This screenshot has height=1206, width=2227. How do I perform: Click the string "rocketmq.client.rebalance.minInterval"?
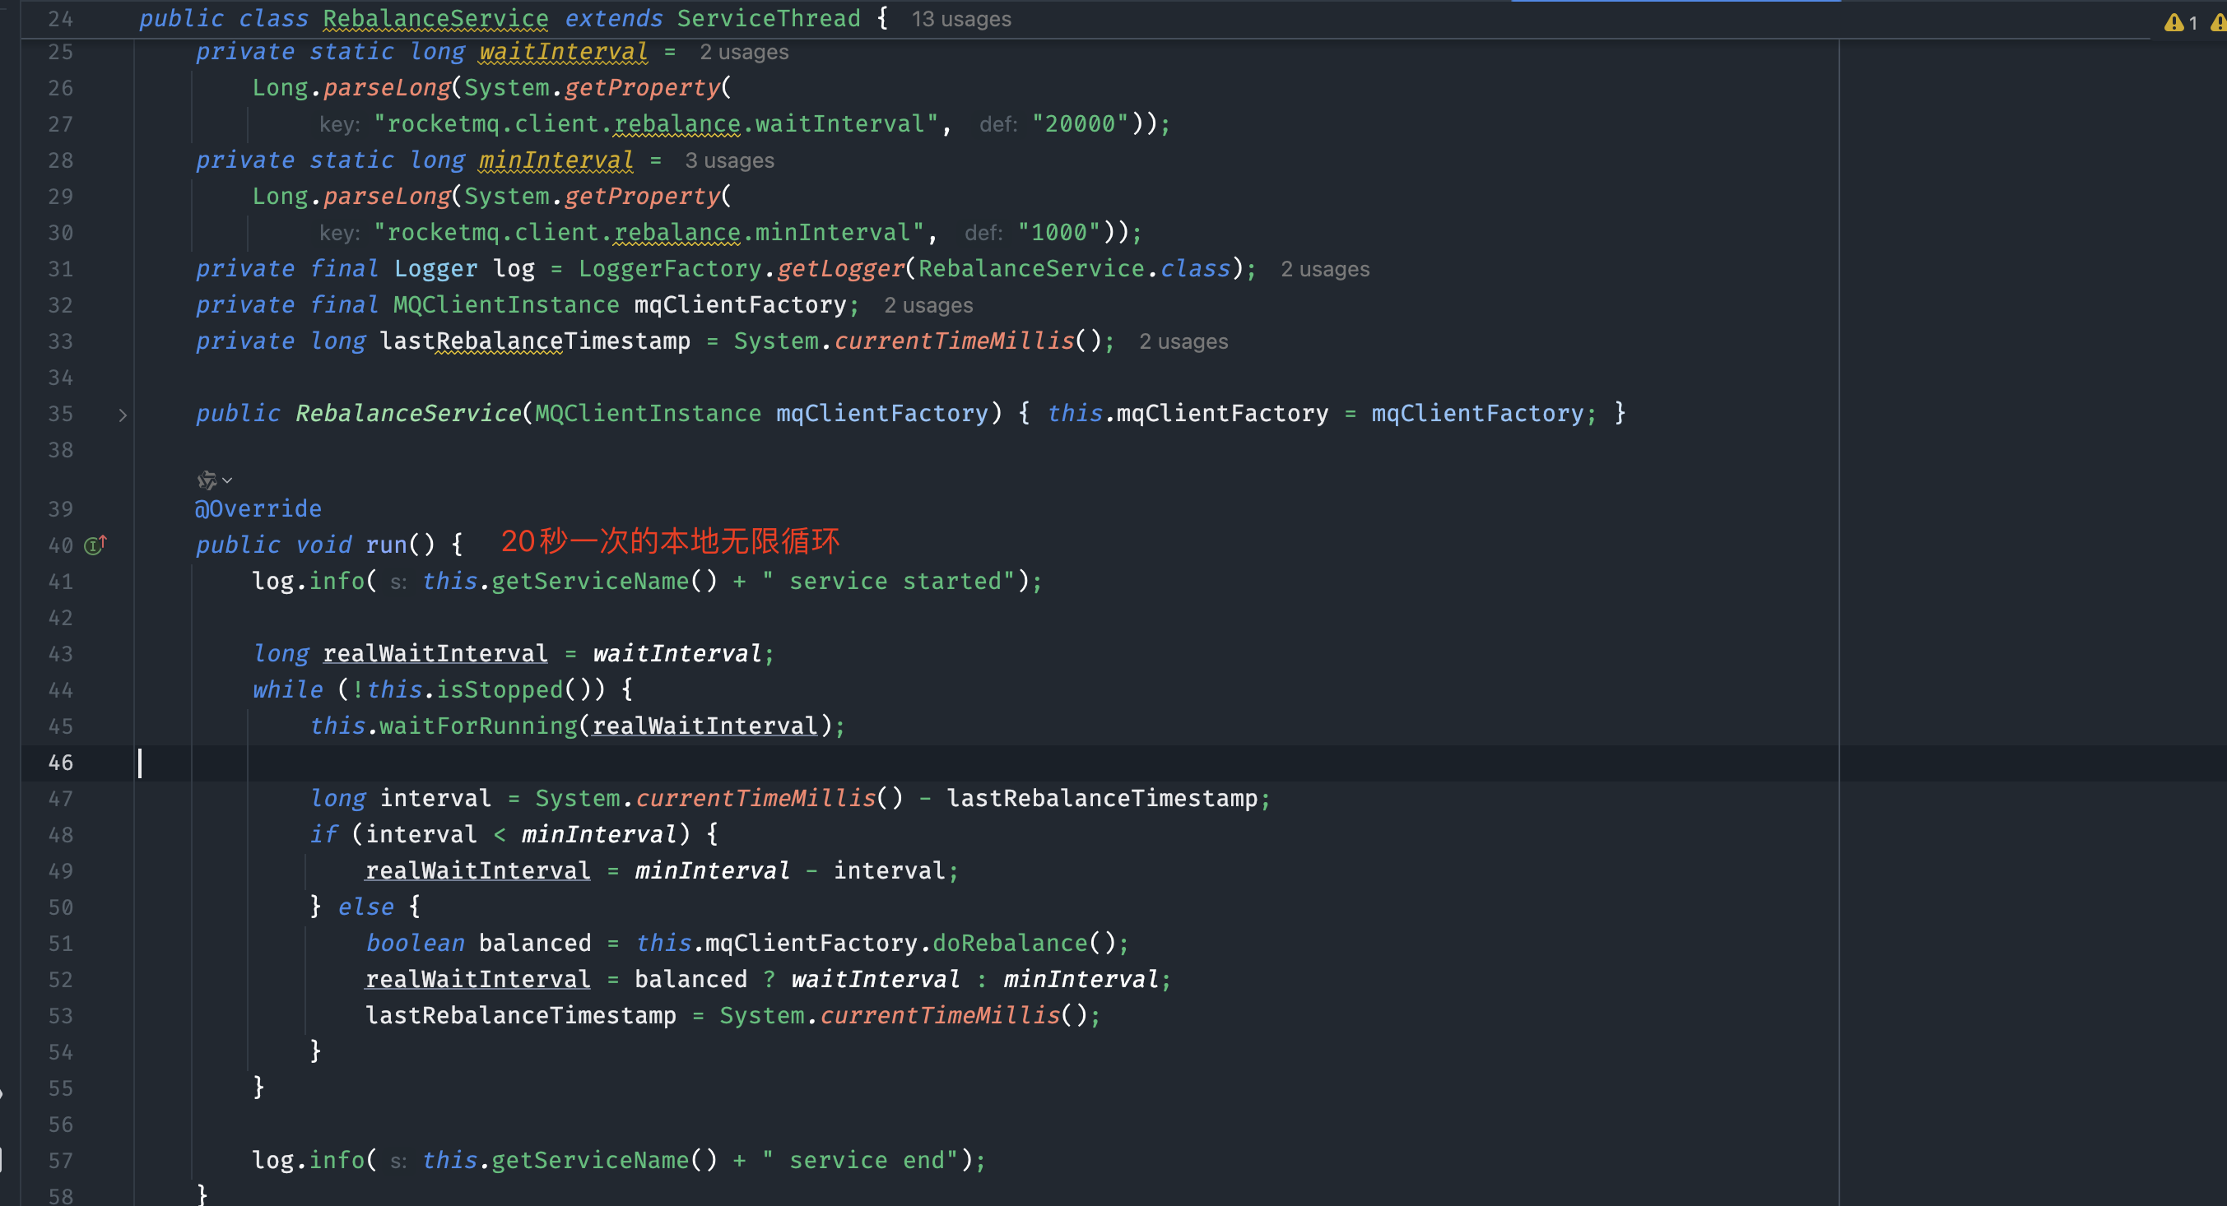click(649, 234)
